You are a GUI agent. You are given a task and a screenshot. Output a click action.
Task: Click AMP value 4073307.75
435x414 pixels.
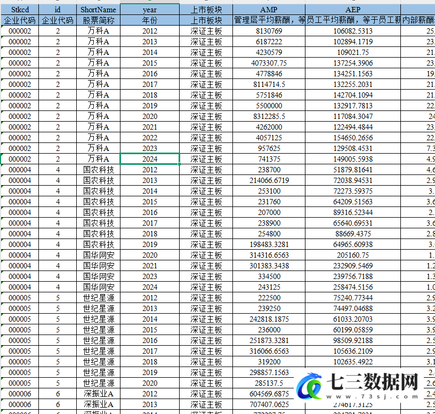[x=269, y=63]
